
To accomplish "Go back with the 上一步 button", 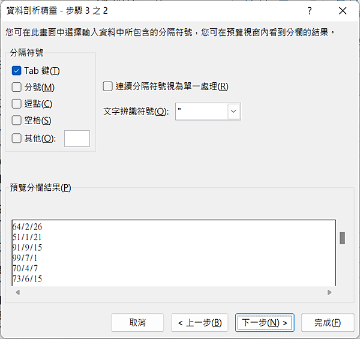I will (199, 323).
